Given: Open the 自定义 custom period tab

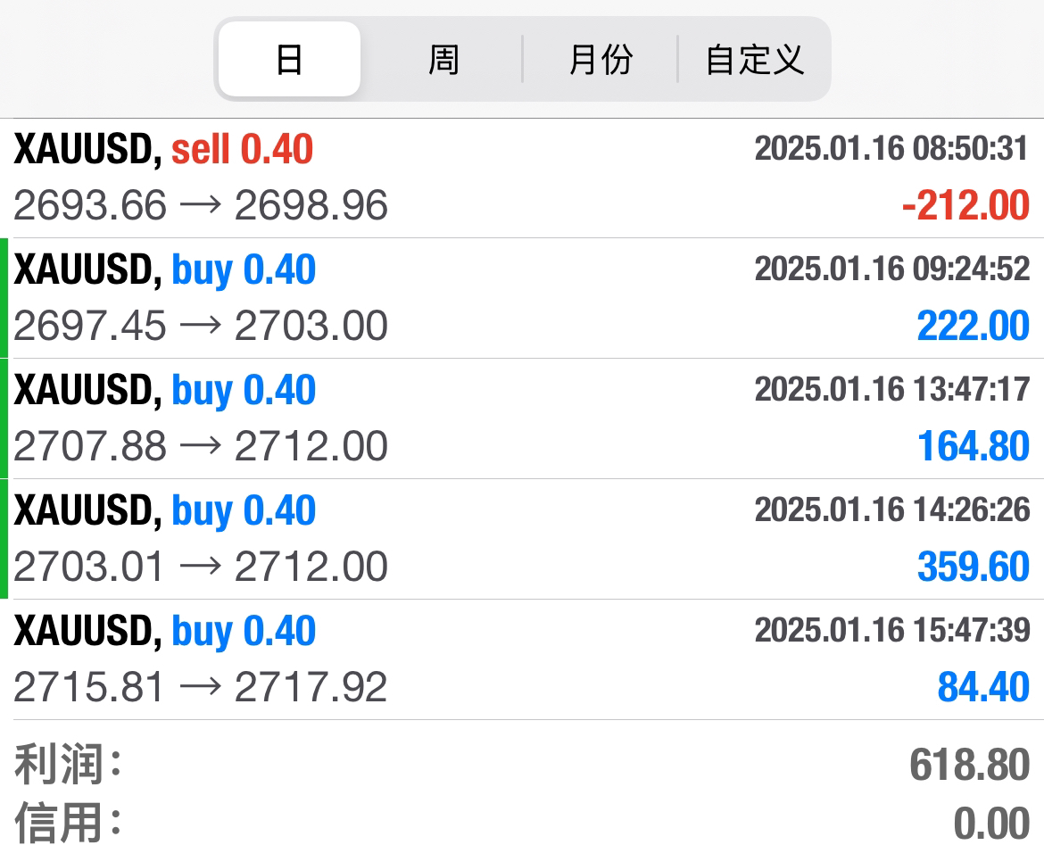Looking at the screenshot, I should click(755, 60).
